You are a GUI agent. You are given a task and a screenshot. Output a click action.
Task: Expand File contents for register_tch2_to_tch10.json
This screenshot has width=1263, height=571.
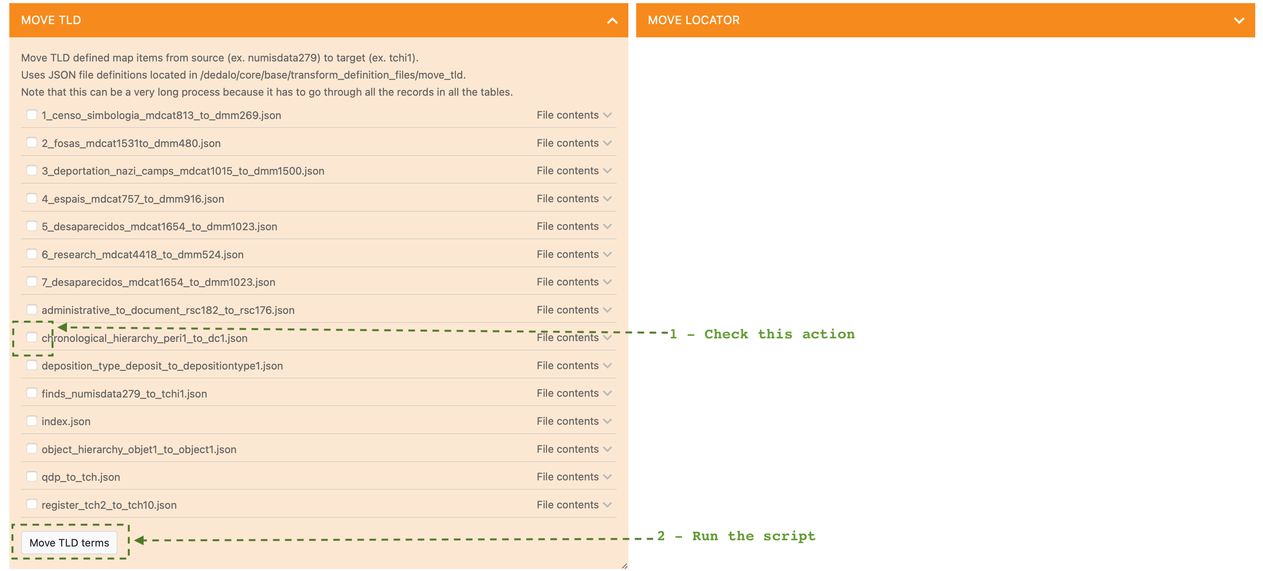click(574, 505)
